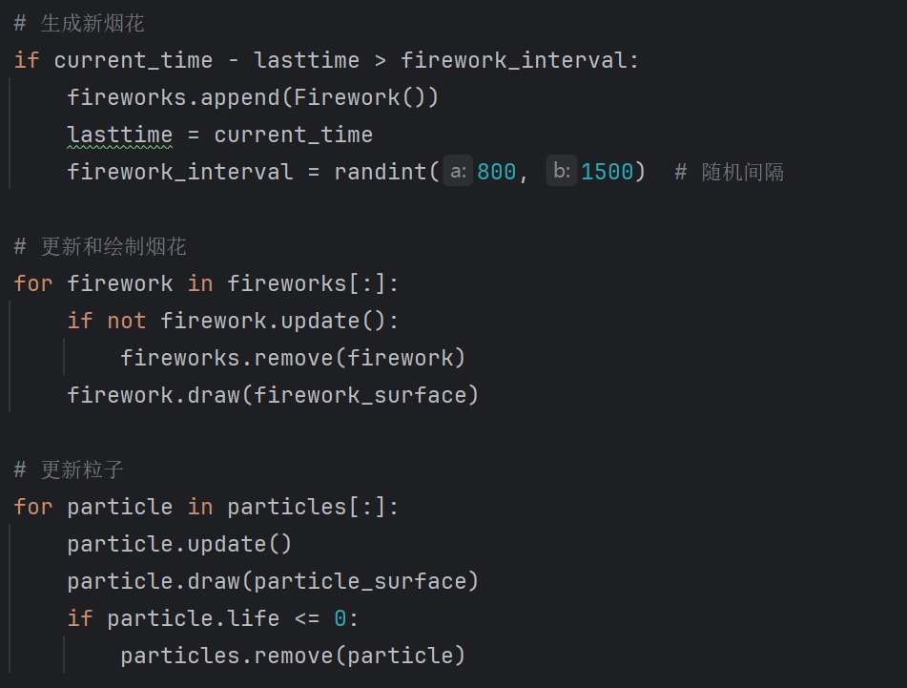This screenshot has width=907, height=688.
Task: Click the squiggly-underlined lasttime variable
Action: coord(119,136)
